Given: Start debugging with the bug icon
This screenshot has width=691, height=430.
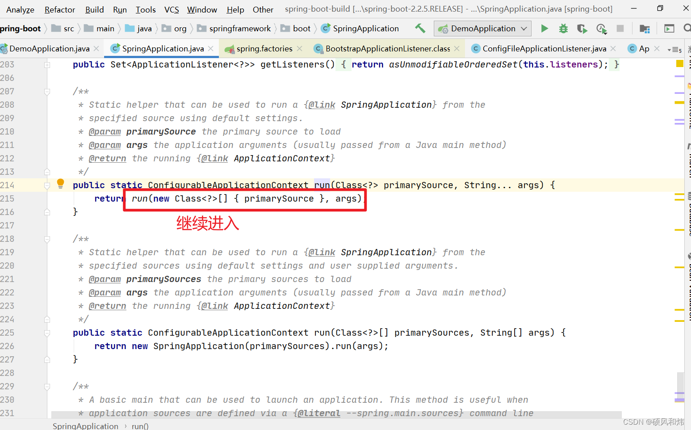Looking at the screenshot, I should (x=563, y=29).
